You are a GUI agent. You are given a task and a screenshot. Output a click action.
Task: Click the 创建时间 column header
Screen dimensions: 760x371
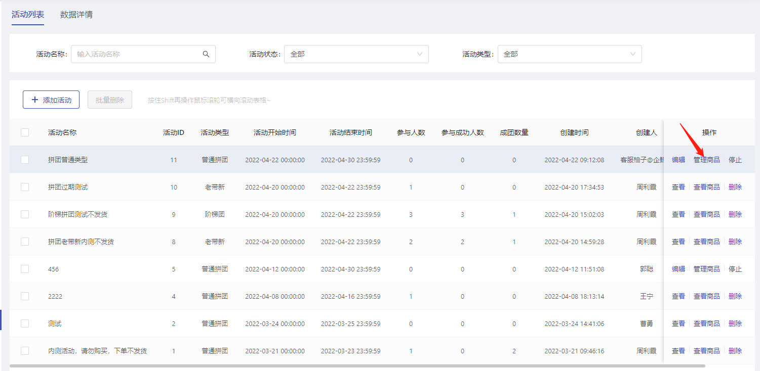(574, 132)
